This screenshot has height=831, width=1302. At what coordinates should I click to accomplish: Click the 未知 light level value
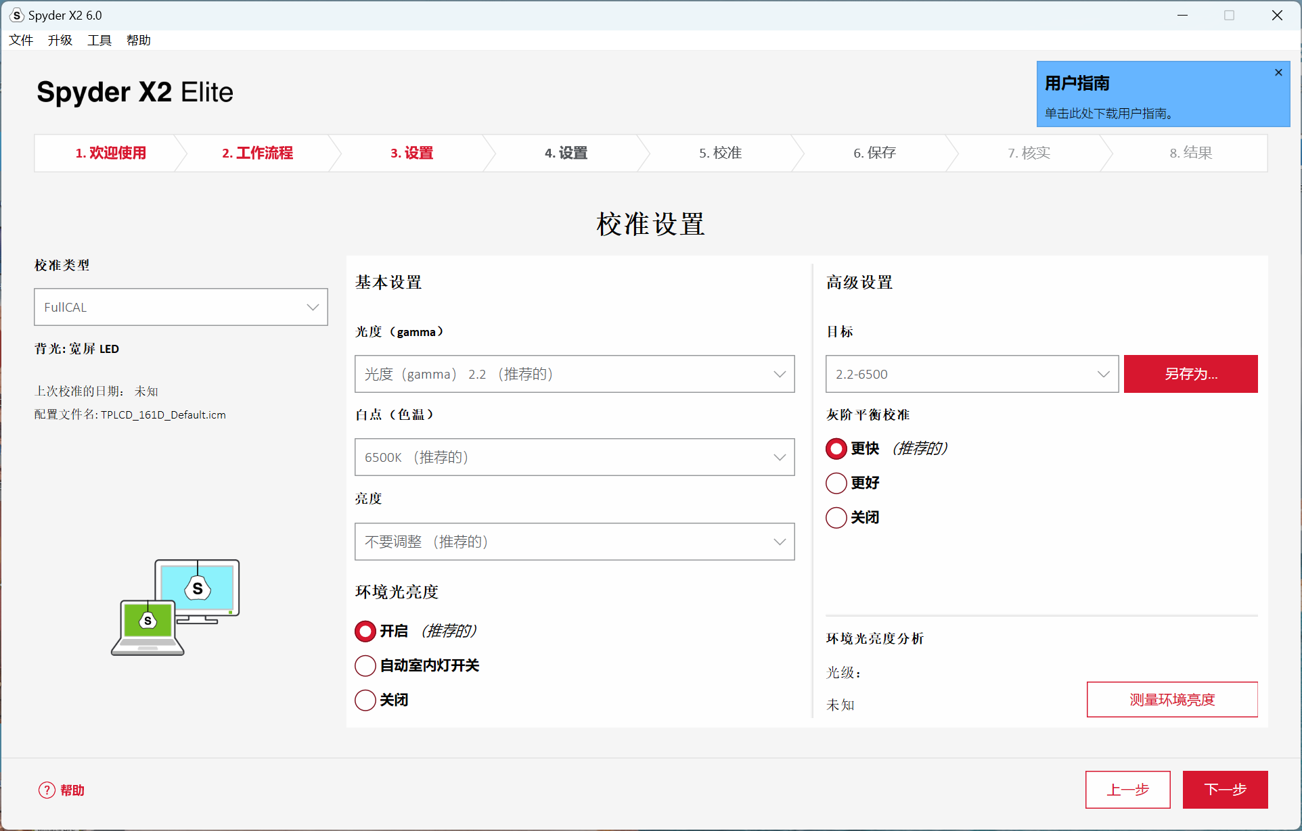click(x=840, y=705)
